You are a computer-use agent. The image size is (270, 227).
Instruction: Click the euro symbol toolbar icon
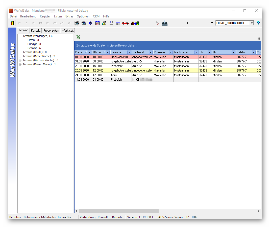pos(157,23)
